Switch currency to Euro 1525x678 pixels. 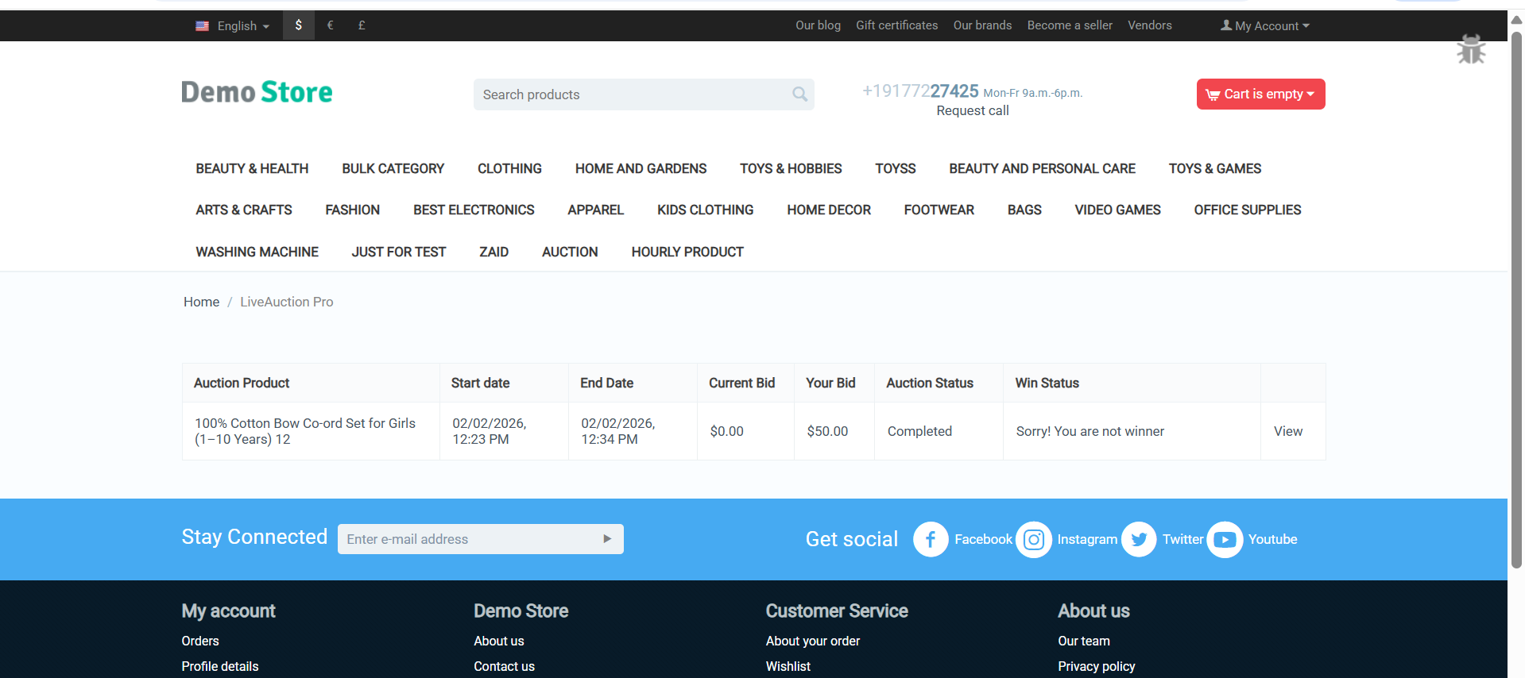(330, 25)
